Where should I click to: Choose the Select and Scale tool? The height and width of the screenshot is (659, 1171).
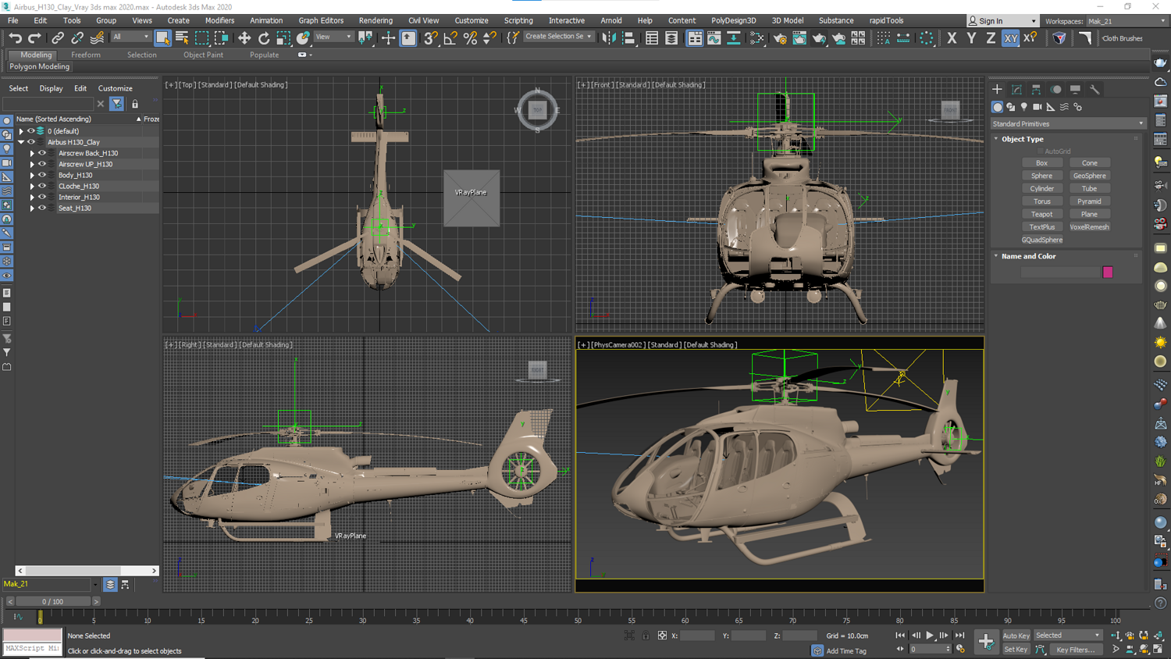283,38
